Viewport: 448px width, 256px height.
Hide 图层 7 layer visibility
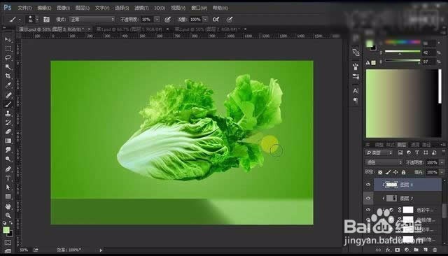[x=368, y=198]
